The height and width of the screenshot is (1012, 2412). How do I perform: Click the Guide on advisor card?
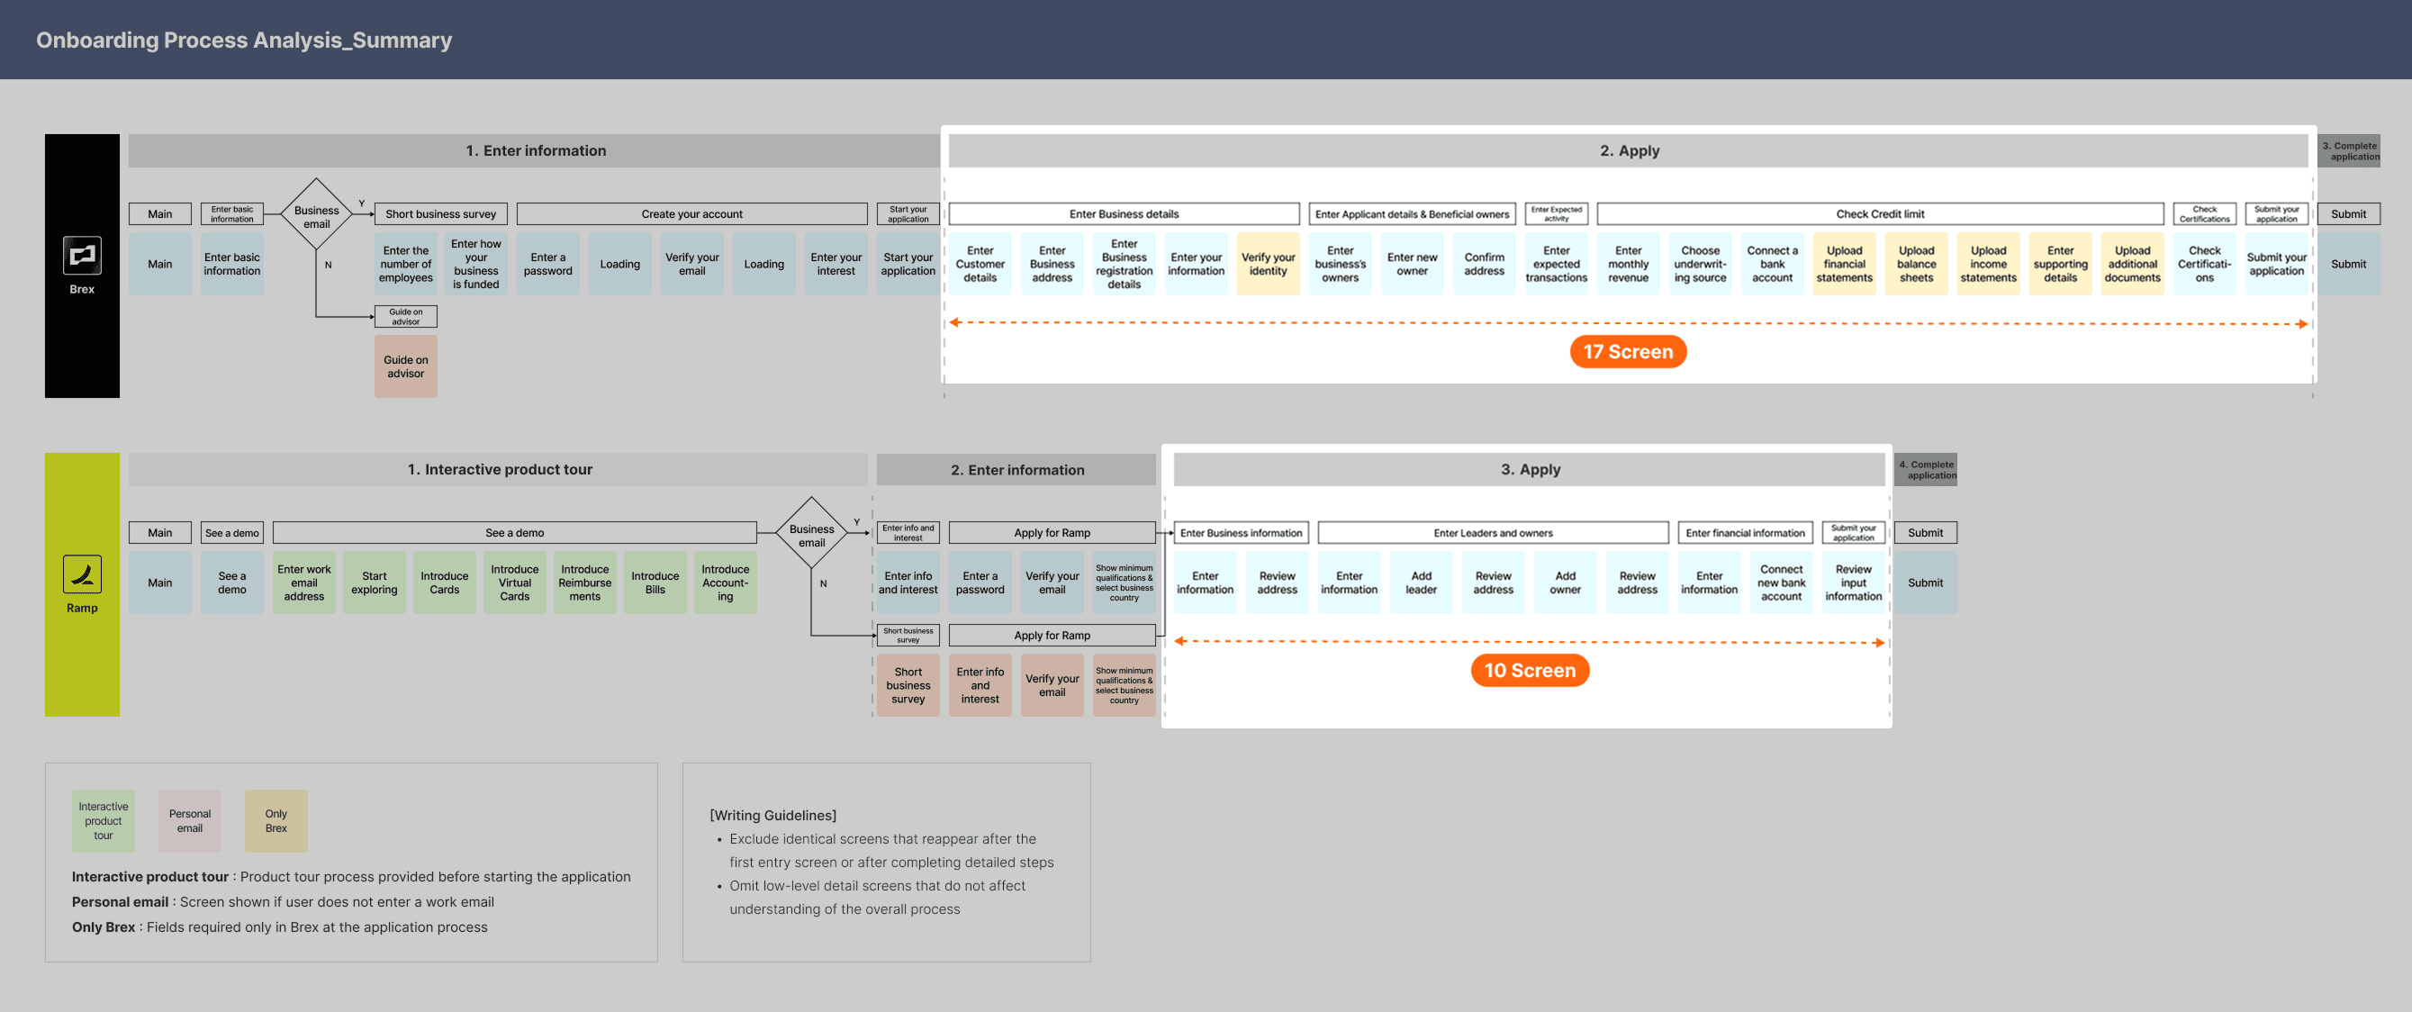coord(405,367)
